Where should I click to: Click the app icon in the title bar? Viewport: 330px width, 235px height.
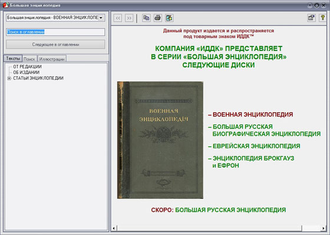point(5,5)
